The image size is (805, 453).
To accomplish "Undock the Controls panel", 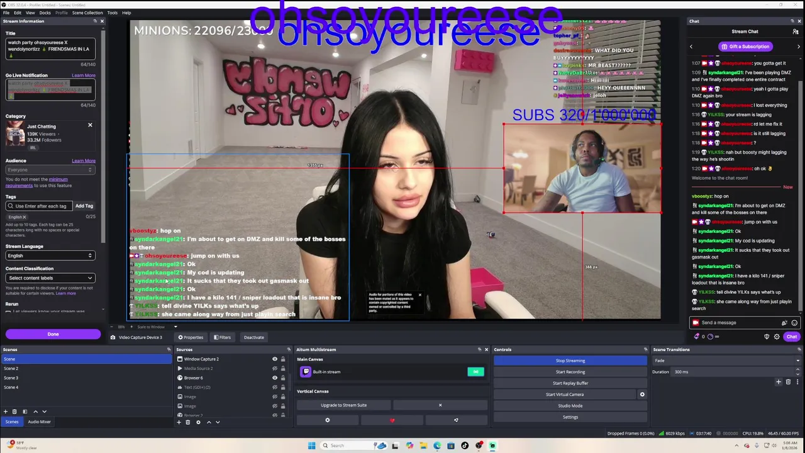I will coord(645,350).
